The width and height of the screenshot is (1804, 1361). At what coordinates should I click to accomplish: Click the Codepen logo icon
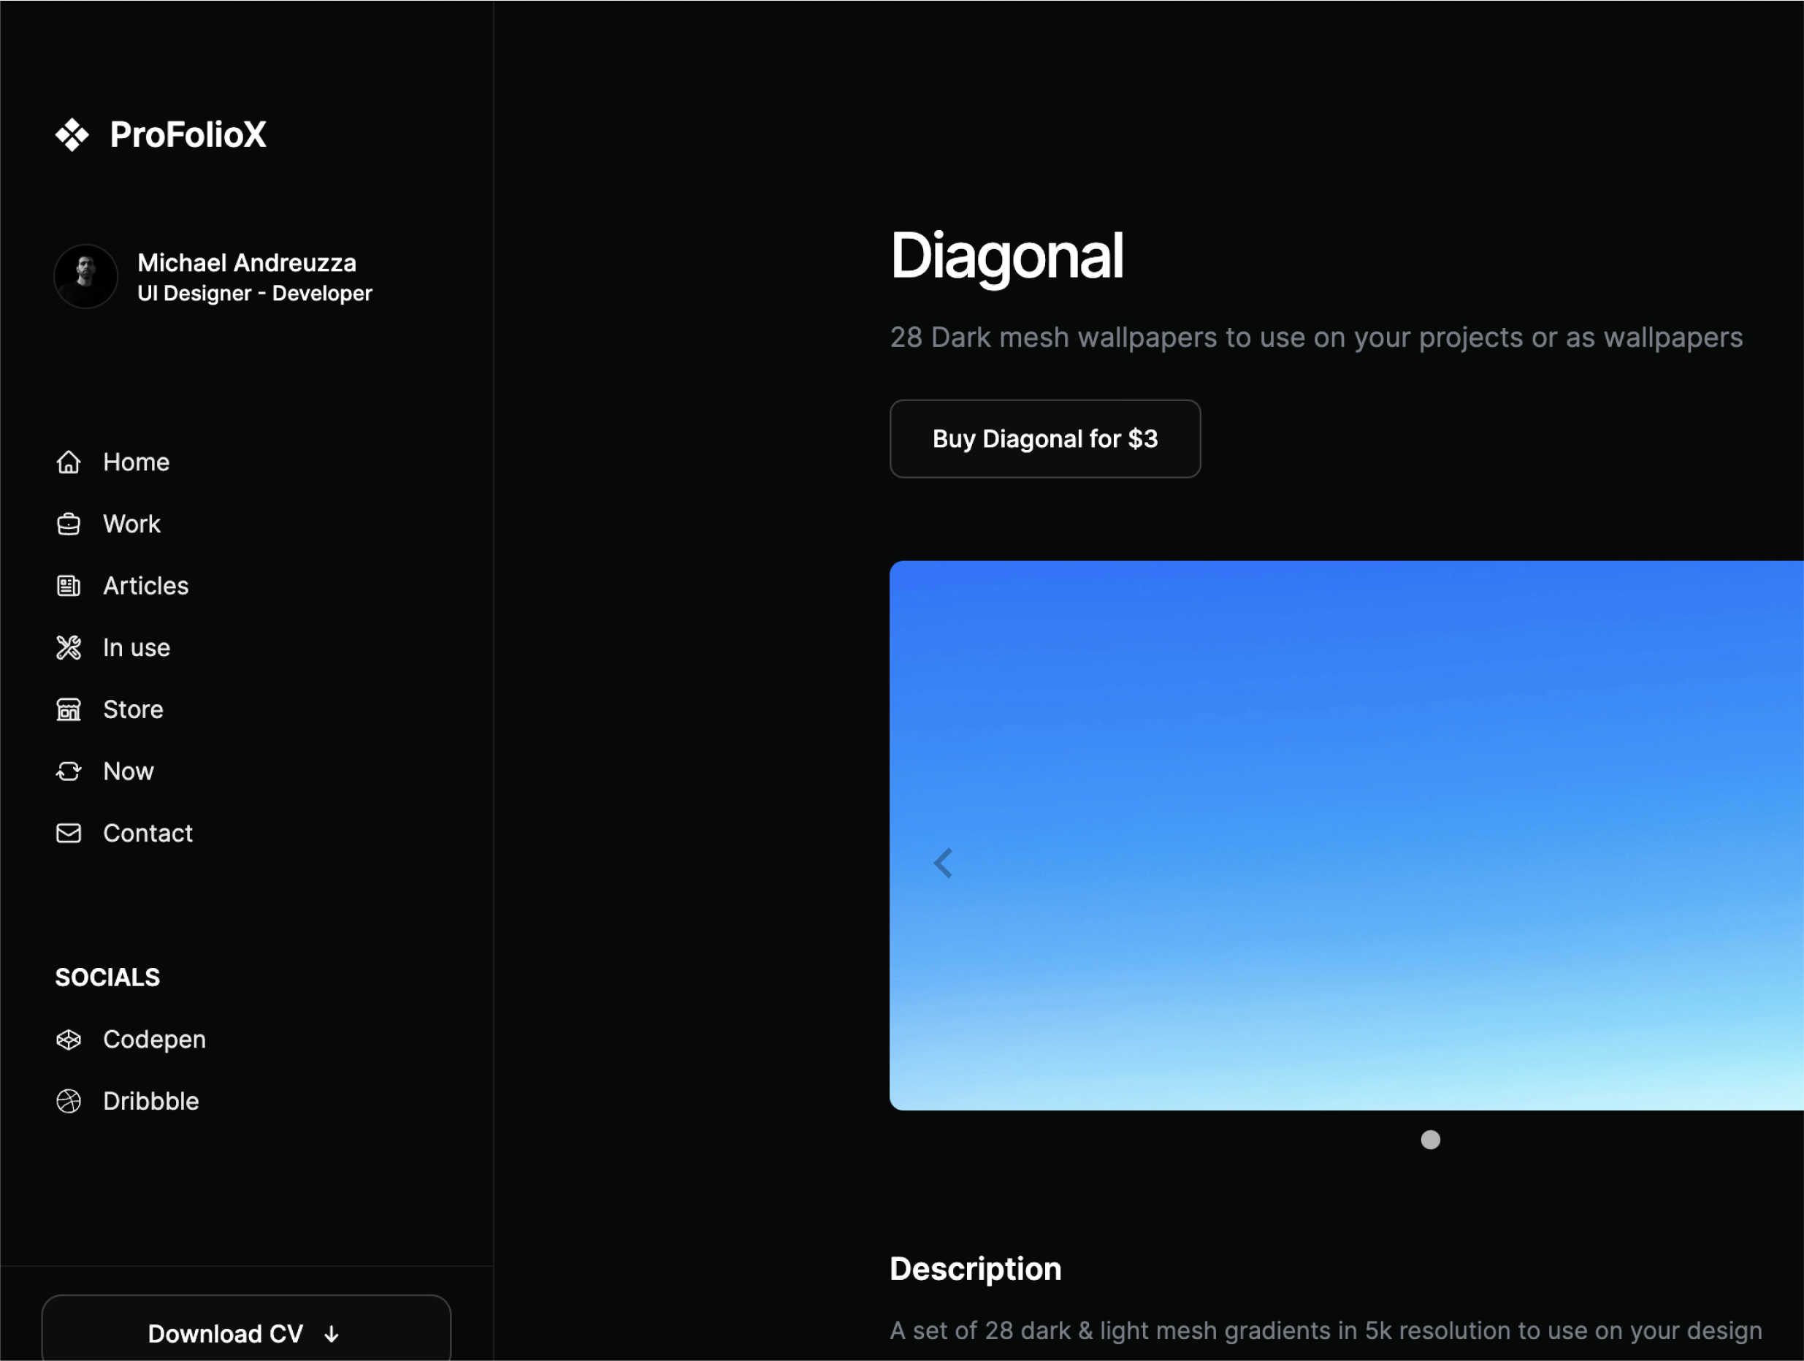click(69, 1040)
